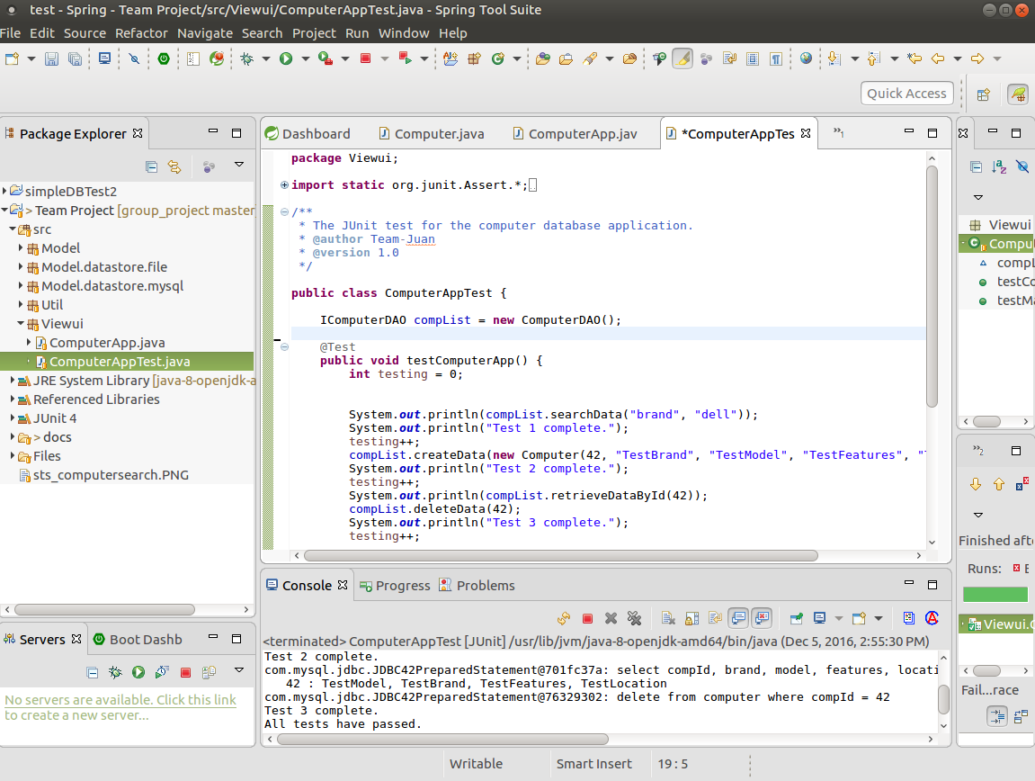Viewport: 1035px width, 781px height.
Task: Show the hidden editor tabs list chevron
Action: [x=838, y=132]
